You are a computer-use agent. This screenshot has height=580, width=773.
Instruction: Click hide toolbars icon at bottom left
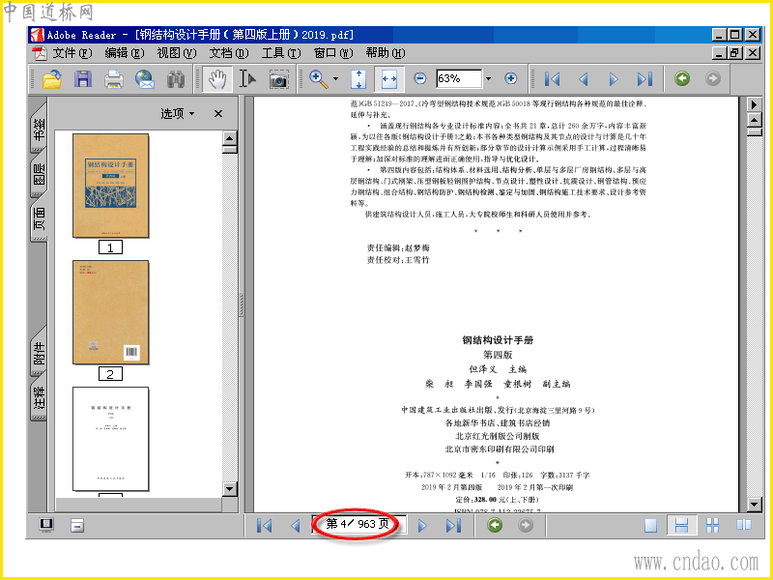(x=77, y=525)
